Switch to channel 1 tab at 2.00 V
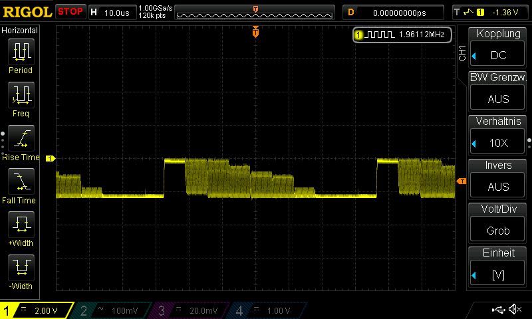Screen dimensions: 532x319 click(37, 310)
